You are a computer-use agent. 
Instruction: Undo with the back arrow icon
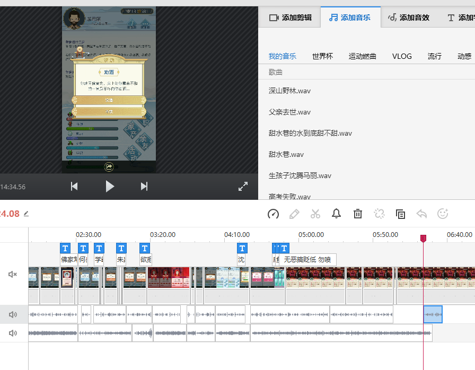coord(421,214)
